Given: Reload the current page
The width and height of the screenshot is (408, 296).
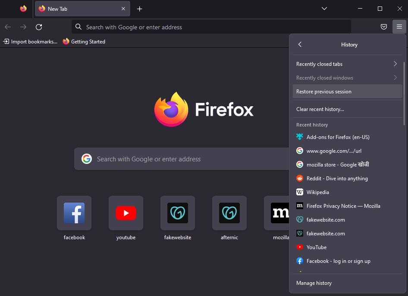Looking at the screenshot, I should pos(39,27).
